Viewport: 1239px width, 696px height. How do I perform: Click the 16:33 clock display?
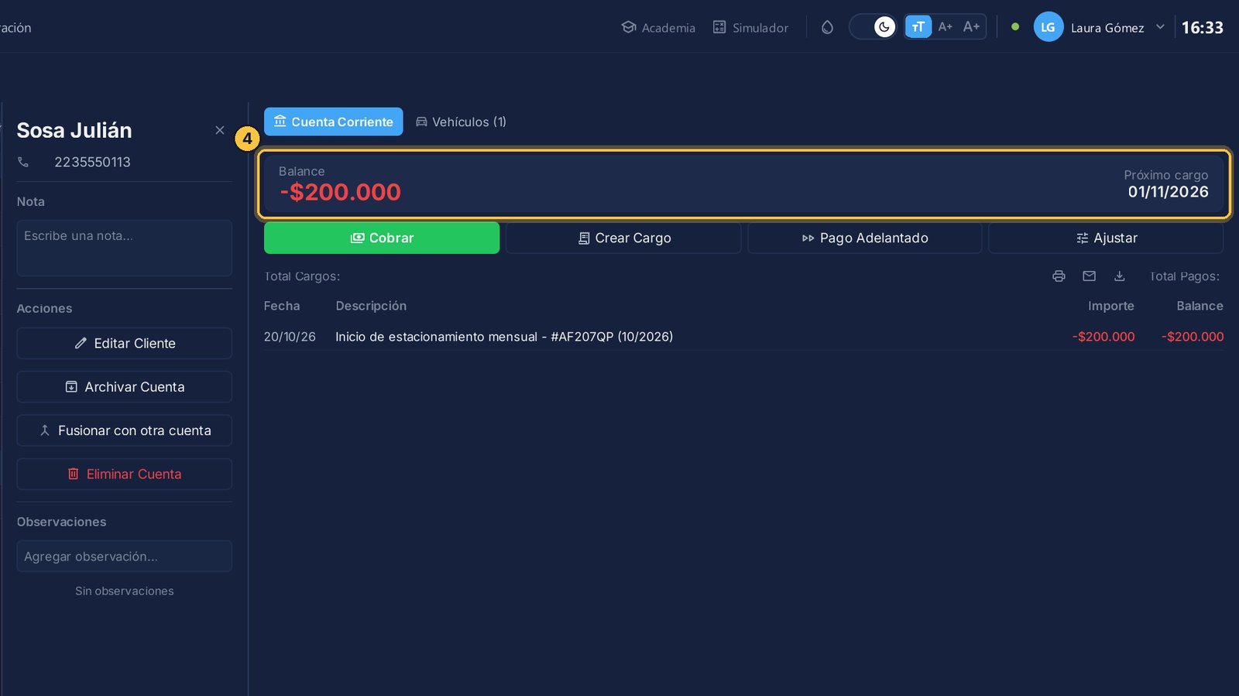1202,28
